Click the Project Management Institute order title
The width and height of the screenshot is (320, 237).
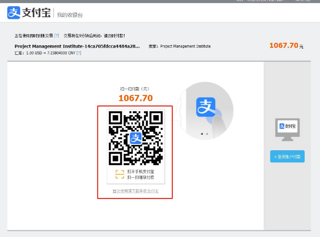pos(77,46)
